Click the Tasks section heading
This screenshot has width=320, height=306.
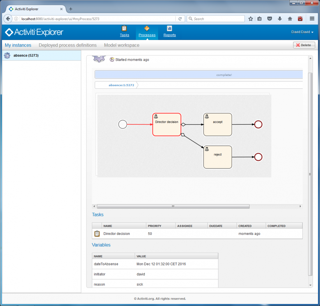(x=98, y=215)
